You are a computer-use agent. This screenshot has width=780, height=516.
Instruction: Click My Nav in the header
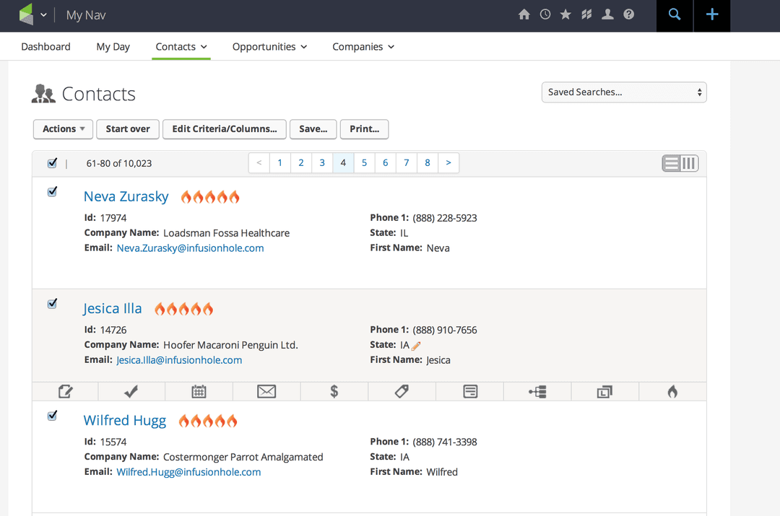[x=86, y=15]
